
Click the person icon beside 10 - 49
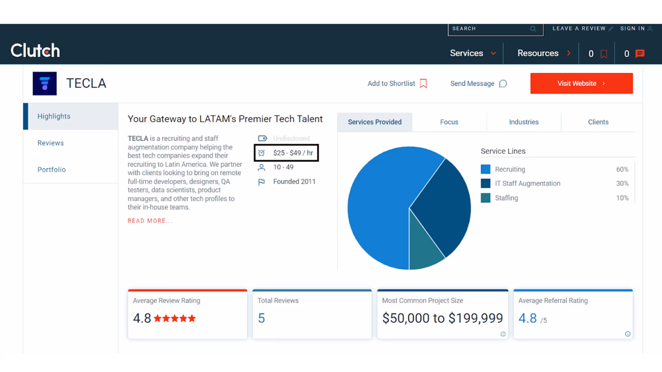pyautogui.click(x=261, y=167)
